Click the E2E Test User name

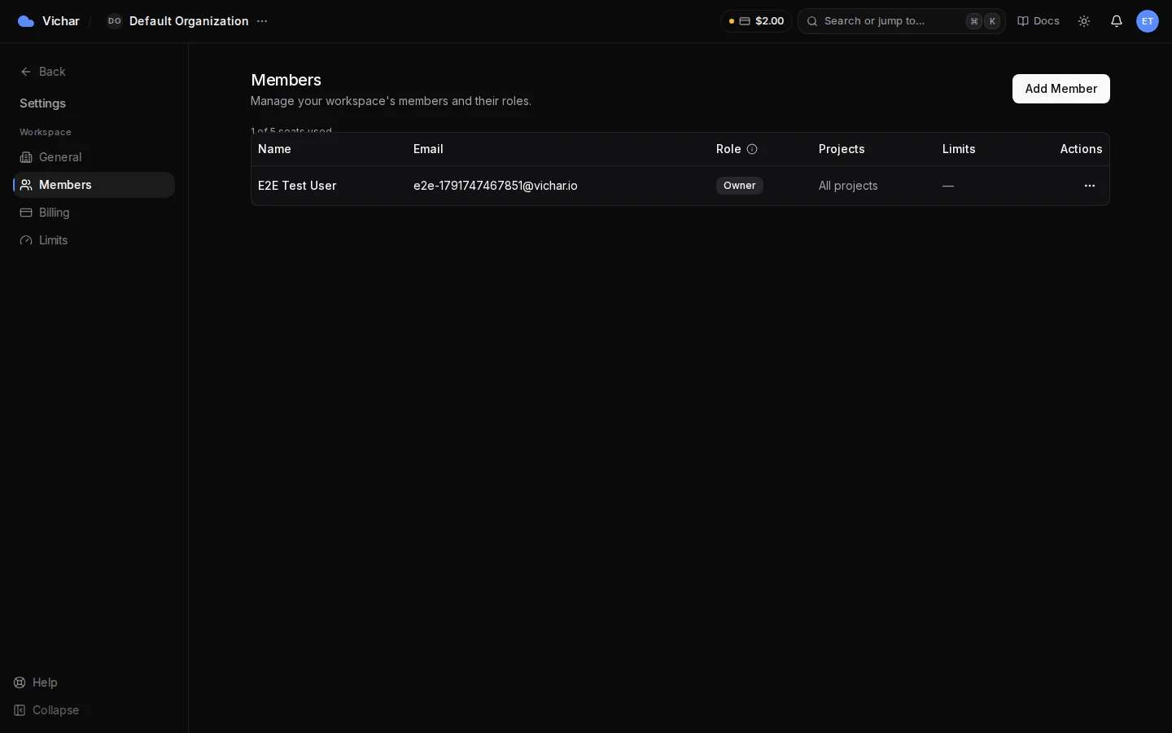(x=297, y=186)
